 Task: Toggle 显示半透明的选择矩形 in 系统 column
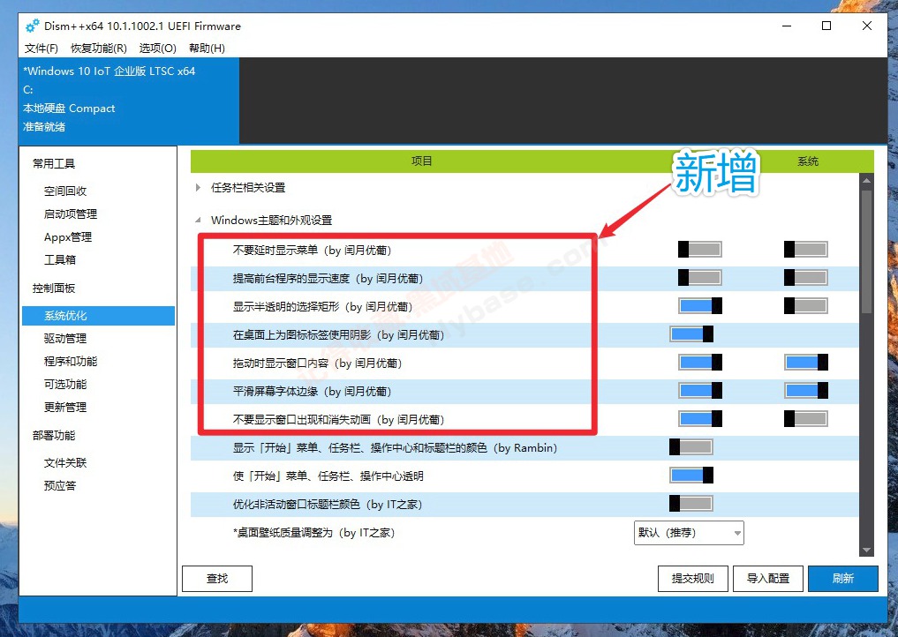coord(806,305)
